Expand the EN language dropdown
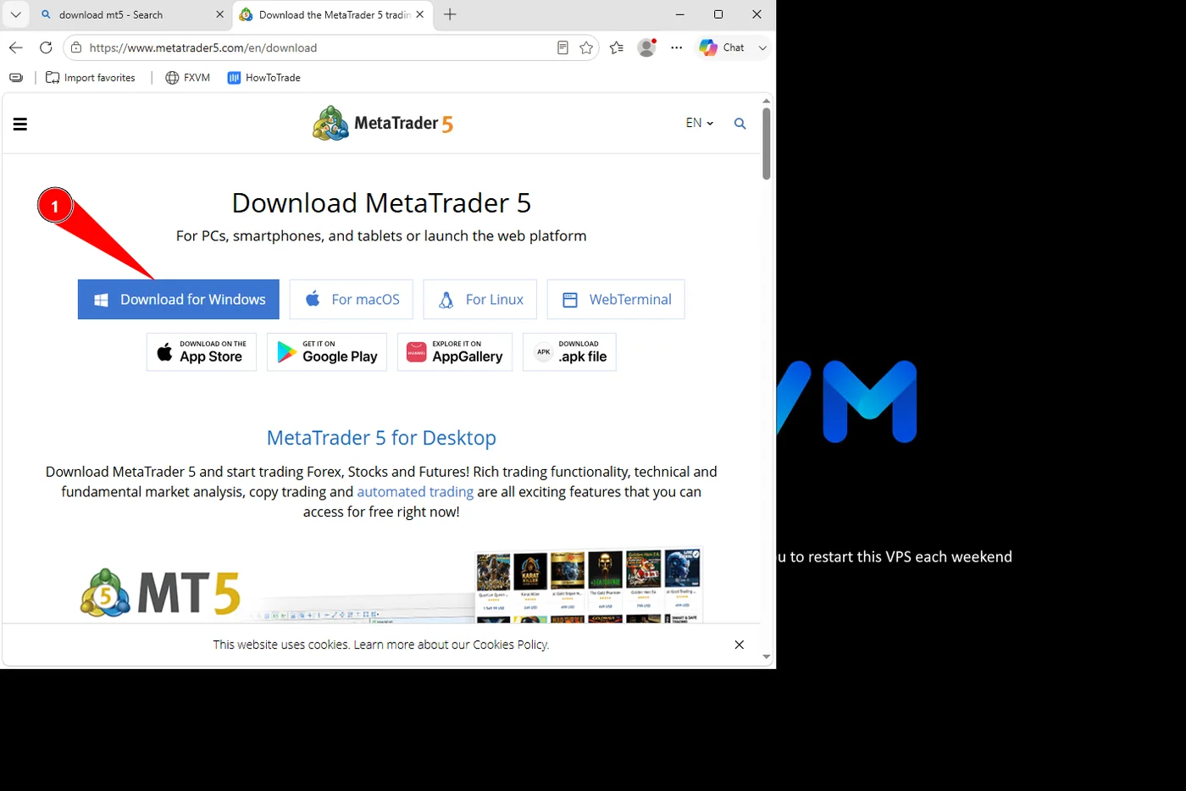 click(699, 123)
